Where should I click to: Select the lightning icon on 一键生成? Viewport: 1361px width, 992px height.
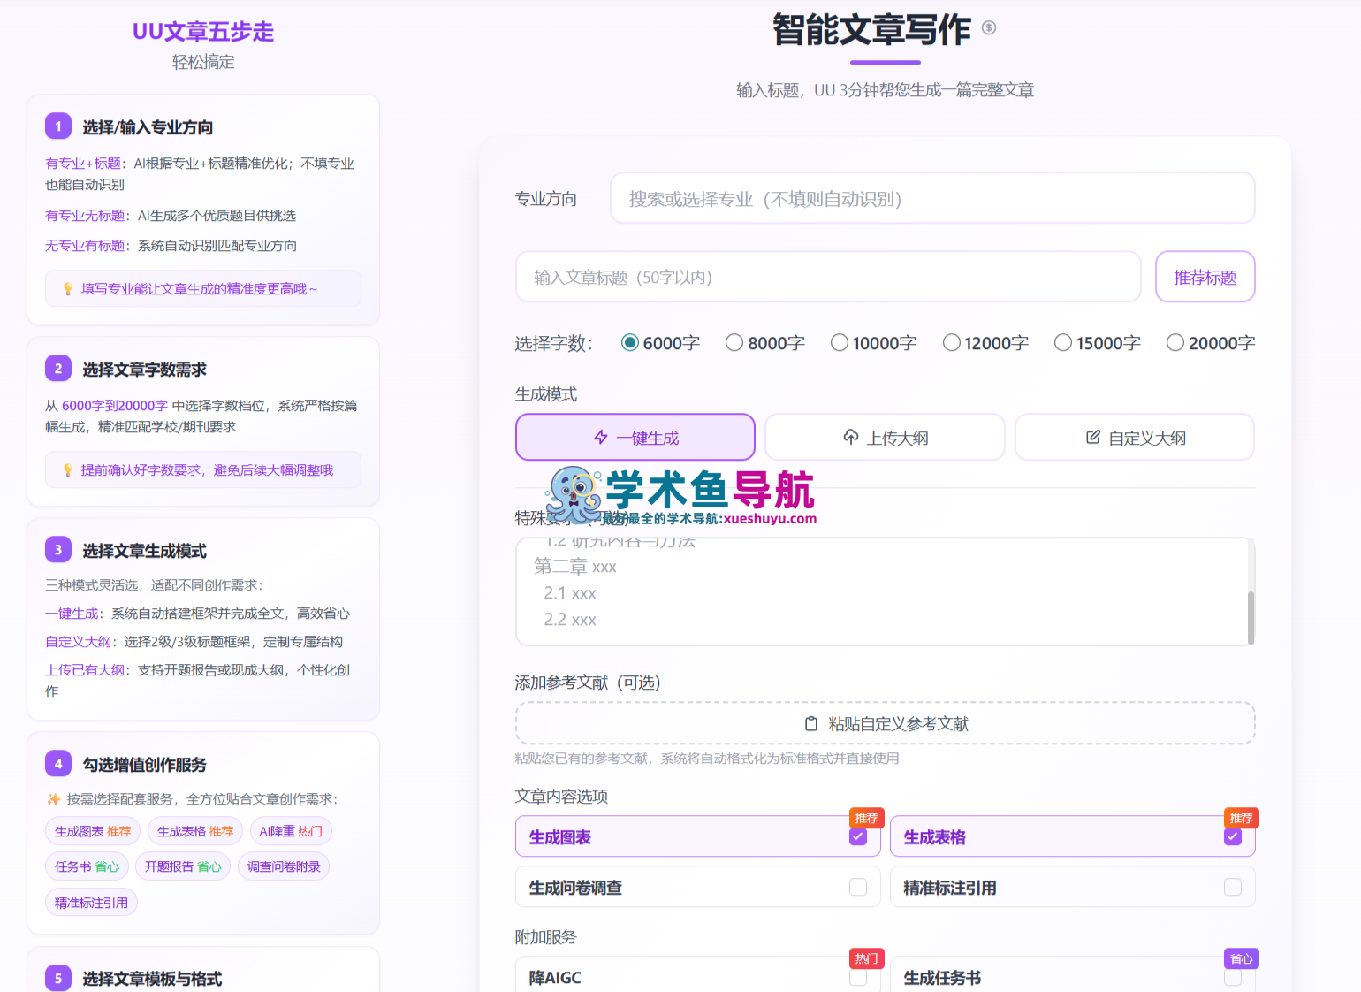pyautogui.click(x=600, y=437)
